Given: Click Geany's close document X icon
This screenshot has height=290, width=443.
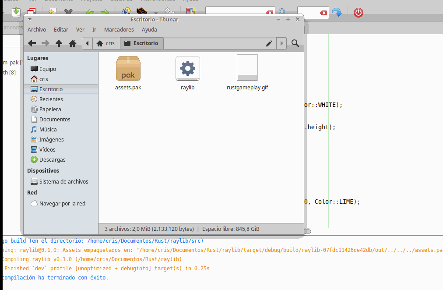Looking at the screenshot, I should 68,11.
